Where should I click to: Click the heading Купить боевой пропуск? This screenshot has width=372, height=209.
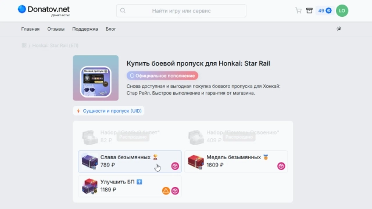[198, 63]
